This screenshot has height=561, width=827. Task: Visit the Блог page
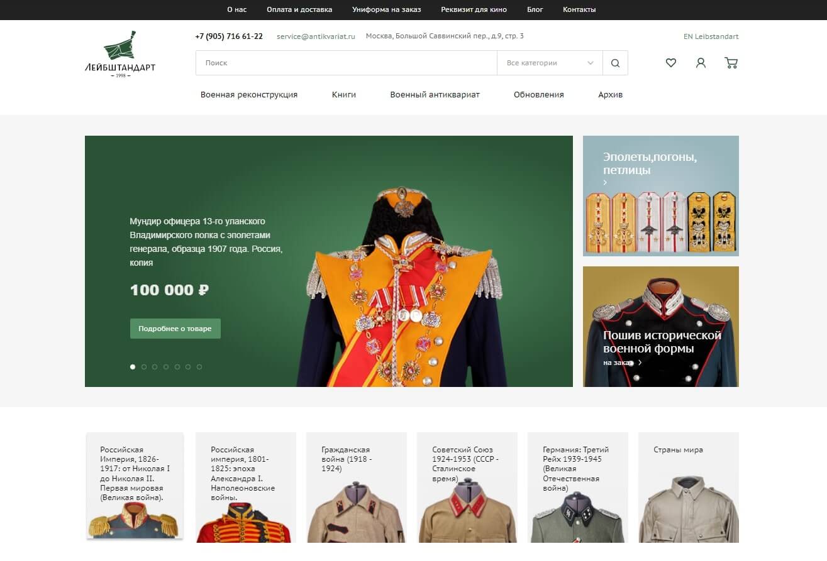(535, 9)
